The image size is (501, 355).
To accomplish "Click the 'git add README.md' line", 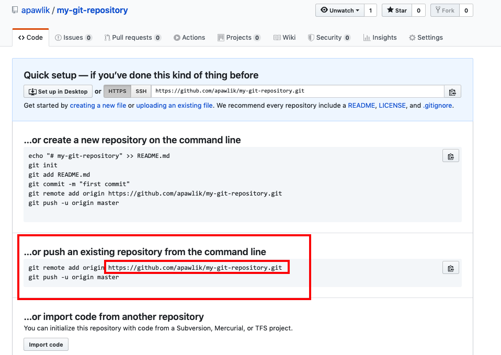I will point(59,175).
